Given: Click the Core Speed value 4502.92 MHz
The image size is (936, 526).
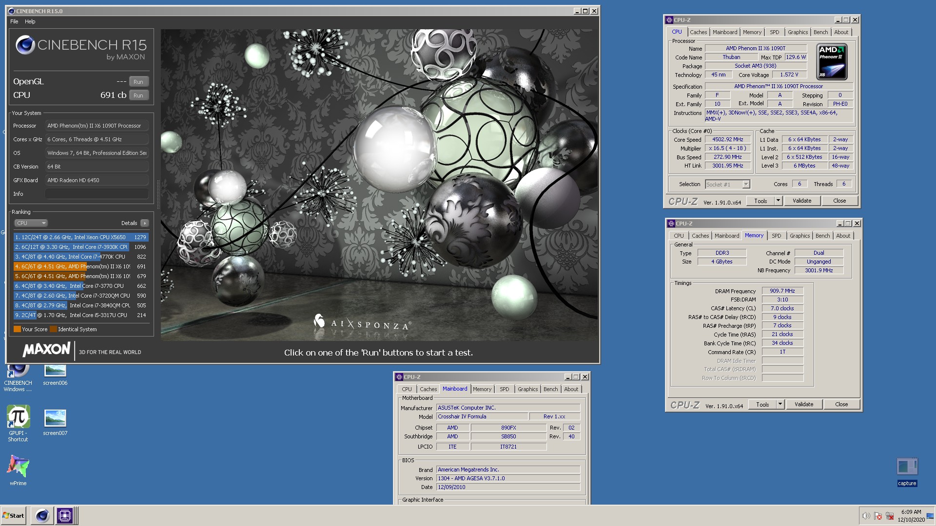Looking at the screenshot, I should coord(728,140).
